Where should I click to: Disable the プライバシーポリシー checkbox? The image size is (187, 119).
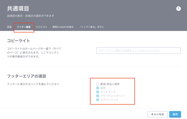[x=98, y=96]
